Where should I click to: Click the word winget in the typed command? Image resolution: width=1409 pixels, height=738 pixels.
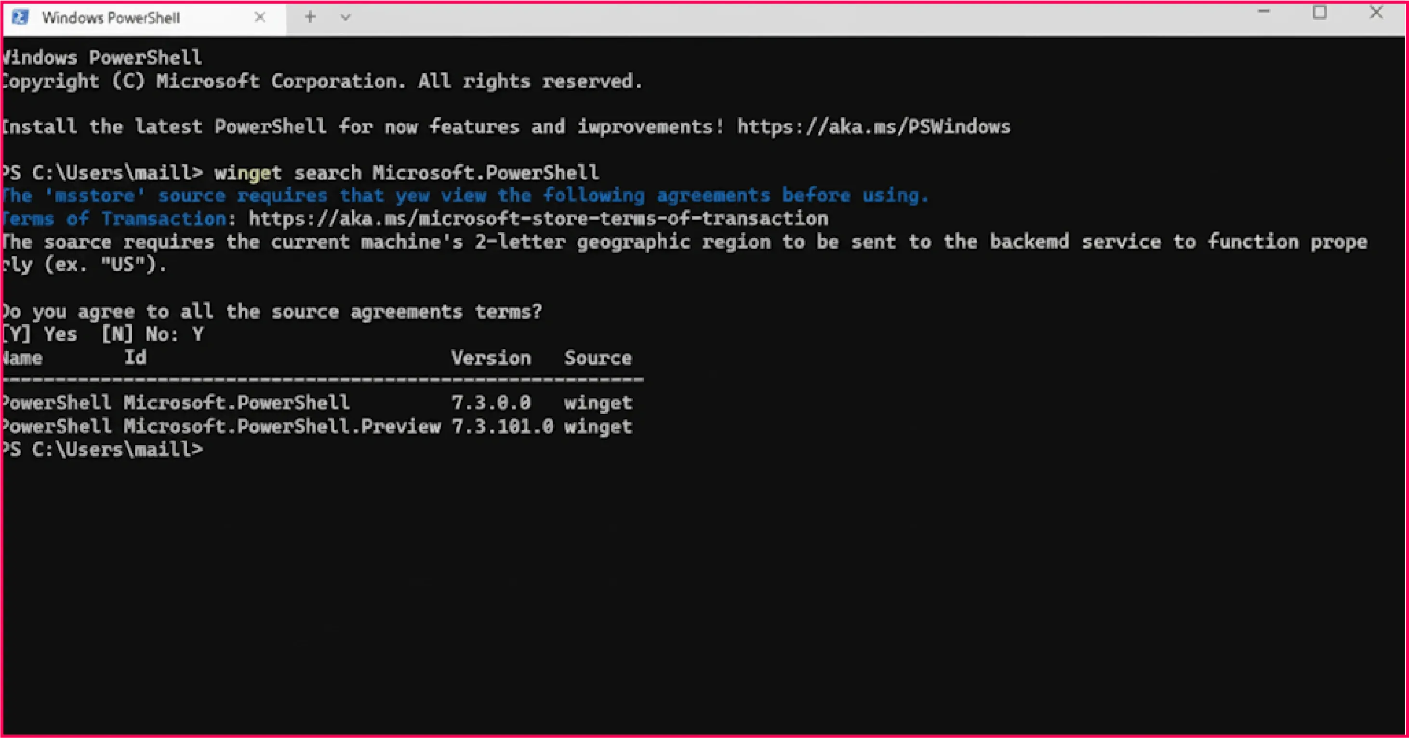[x=248, y=173]
